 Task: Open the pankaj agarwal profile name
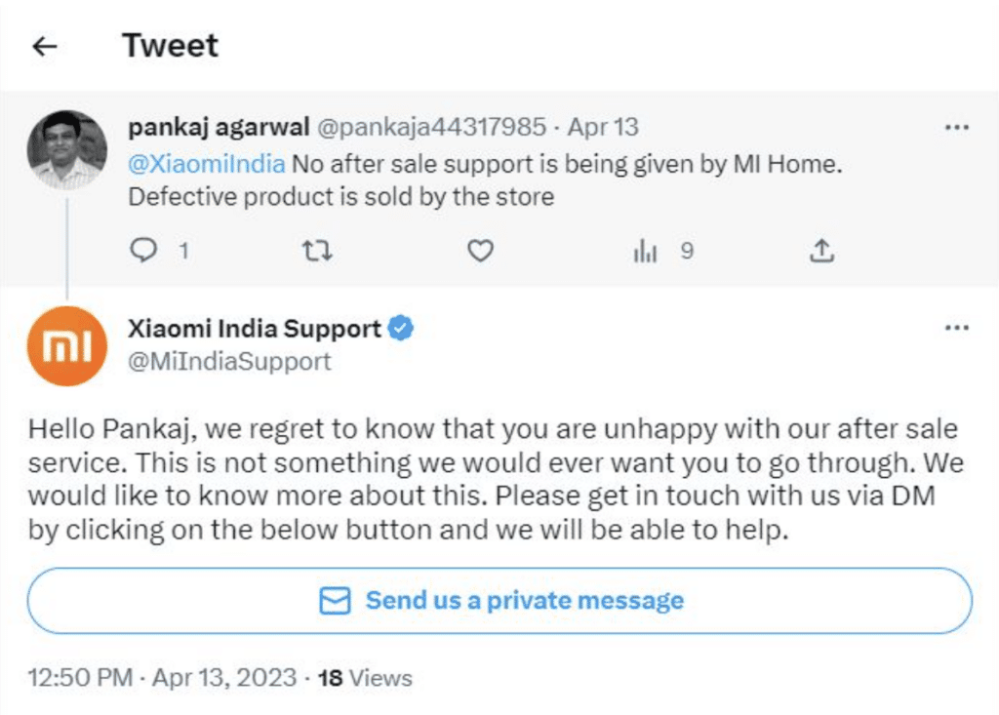point(220,127)
